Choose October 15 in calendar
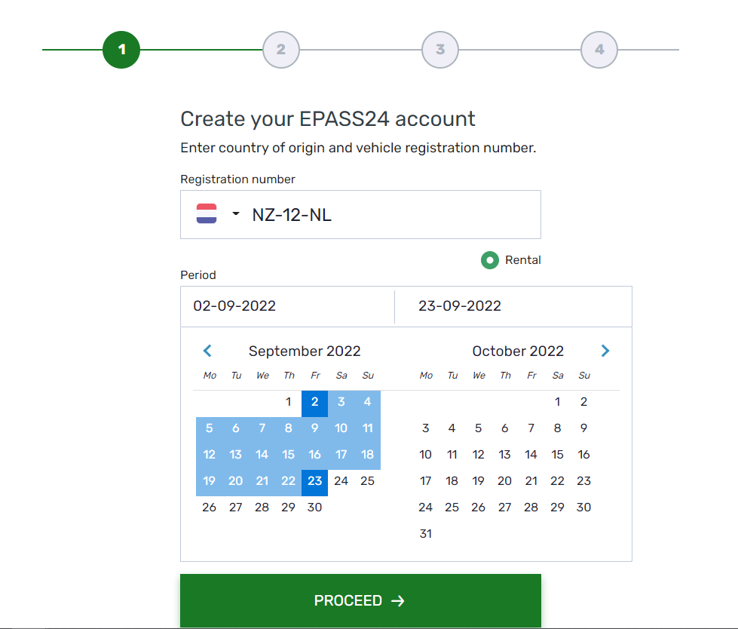738x629 pixels. point(557,455)
